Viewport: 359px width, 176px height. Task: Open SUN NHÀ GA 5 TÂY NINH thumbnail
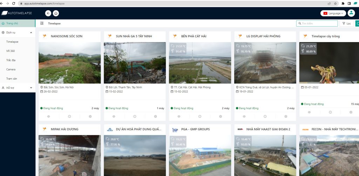pos(135,63)
